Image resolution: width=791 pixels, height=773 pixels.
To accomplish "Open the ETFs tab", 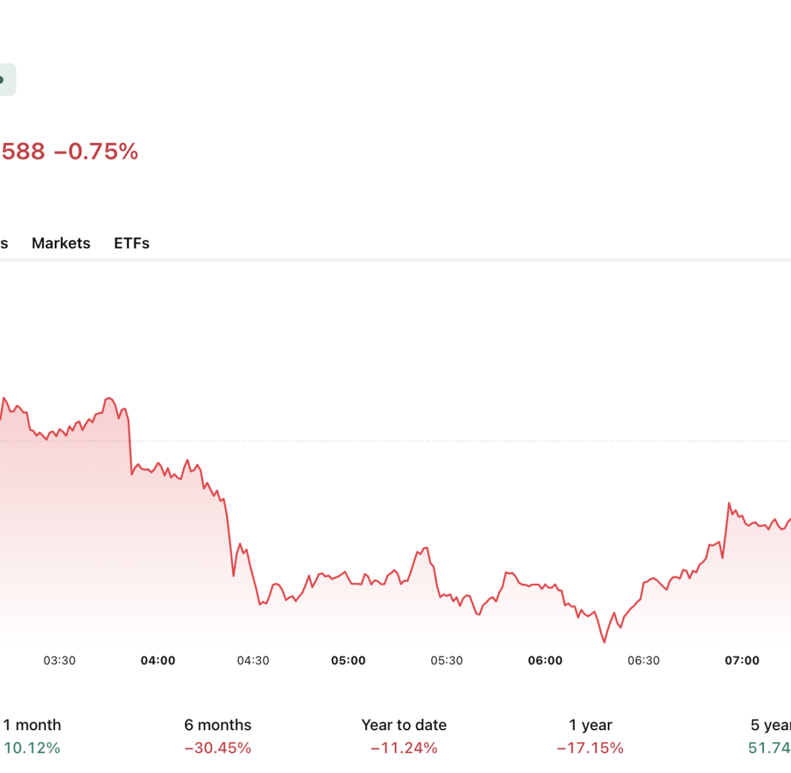I will click(x=132, y=243).
